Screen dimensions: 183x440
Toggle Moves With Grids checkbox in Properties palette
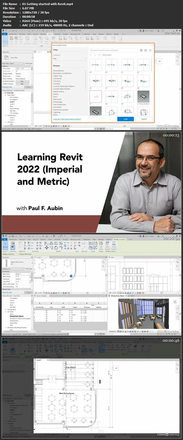click(17, 284)
